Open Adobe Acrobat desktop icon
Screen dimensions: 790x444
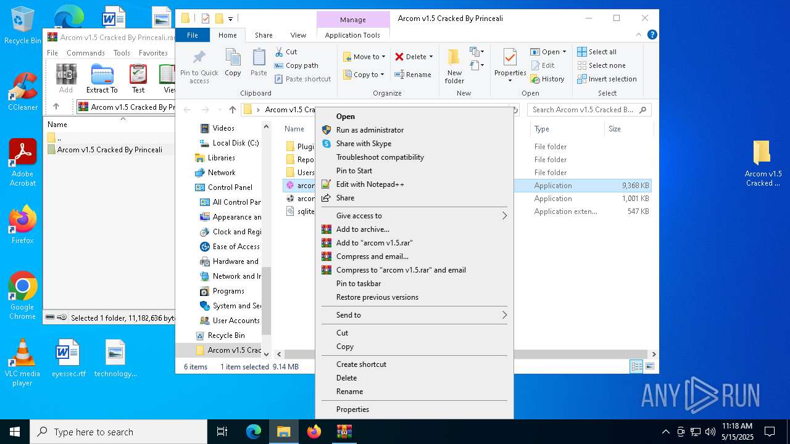point(22,163)
